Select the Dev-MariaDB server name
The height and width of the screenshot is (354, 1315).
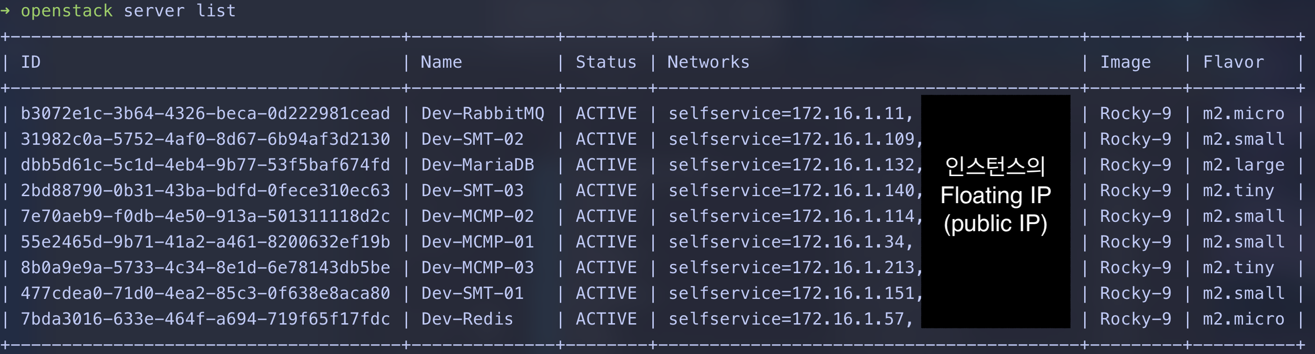(x=477, y=165)
